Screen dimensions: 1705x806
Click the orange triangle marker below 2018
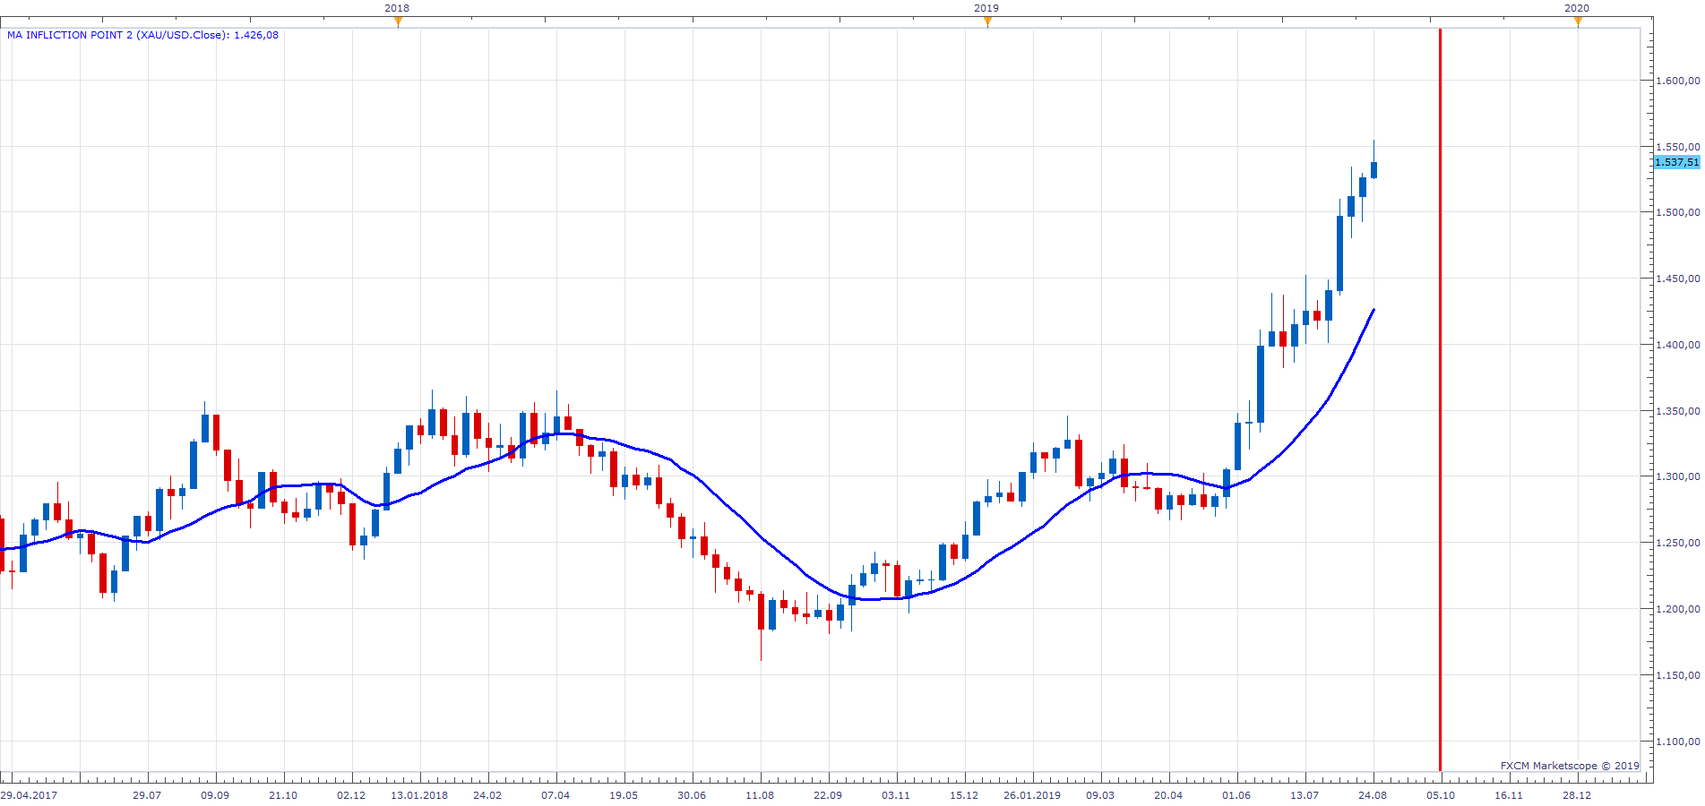[398, 21]
